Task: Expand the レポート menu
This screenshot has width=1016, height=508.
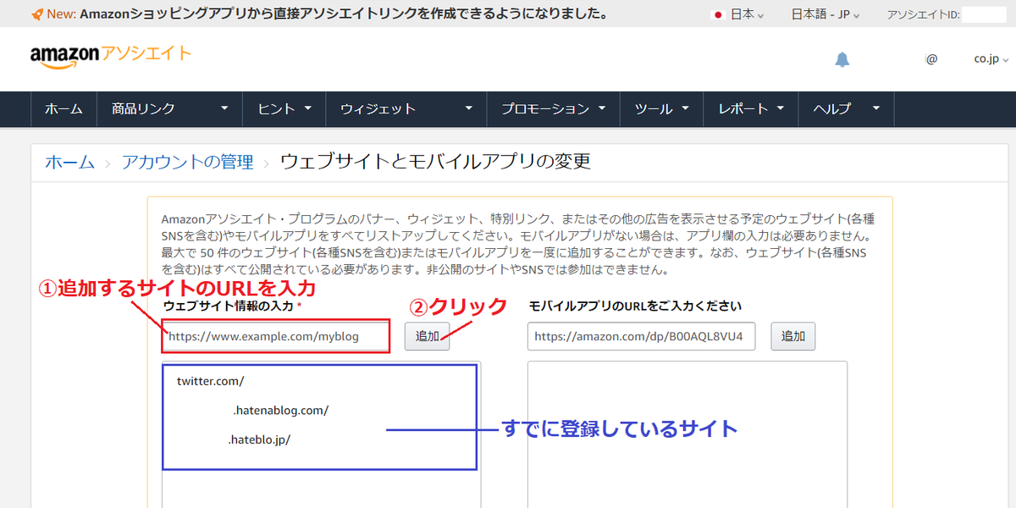Action: tap(752, 109)
